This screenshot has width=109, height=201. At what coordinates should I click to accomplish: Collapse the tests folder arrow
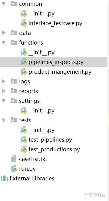point(4,120)
